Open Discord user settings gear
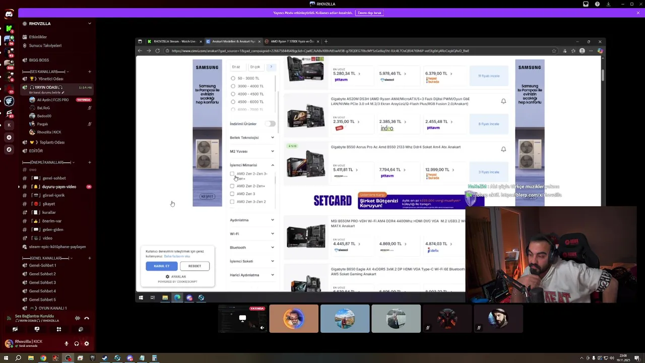The height and width of the screenshot is (363, 645). 86,344
